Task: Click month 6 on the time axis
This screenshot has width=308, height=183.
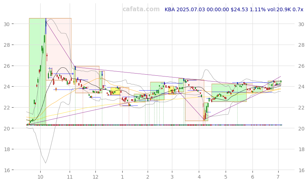Action: click(252, 177)
